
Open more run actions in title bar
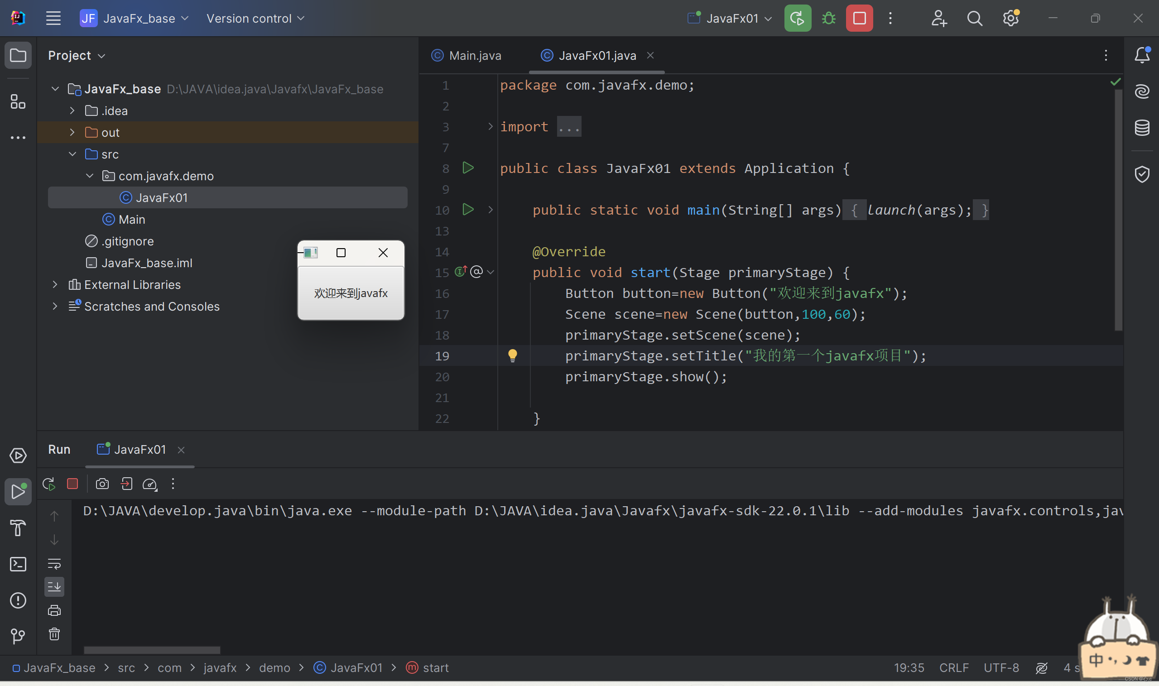[x=890, y=19]
